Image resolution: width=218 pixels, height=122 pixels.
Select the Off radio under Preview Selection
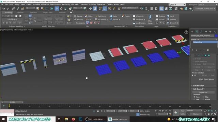pos(192,75)
